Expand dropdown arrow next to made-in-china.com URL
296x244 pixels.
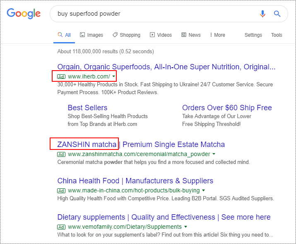204,190
